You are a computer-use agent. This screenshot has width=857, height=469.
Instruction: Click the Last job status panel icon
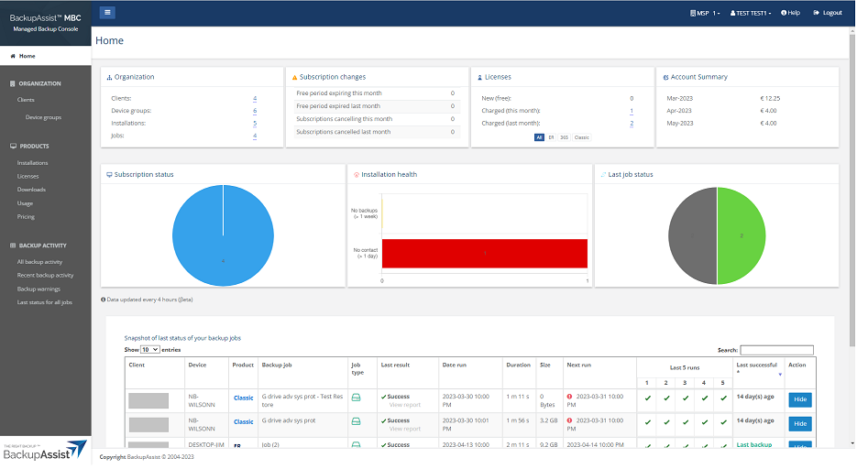click(x=603, y=175)
